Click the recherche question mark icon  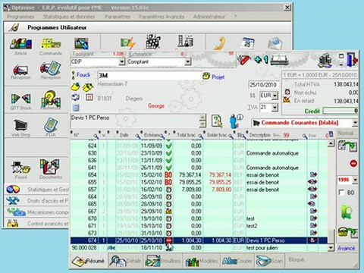[51, 99]
